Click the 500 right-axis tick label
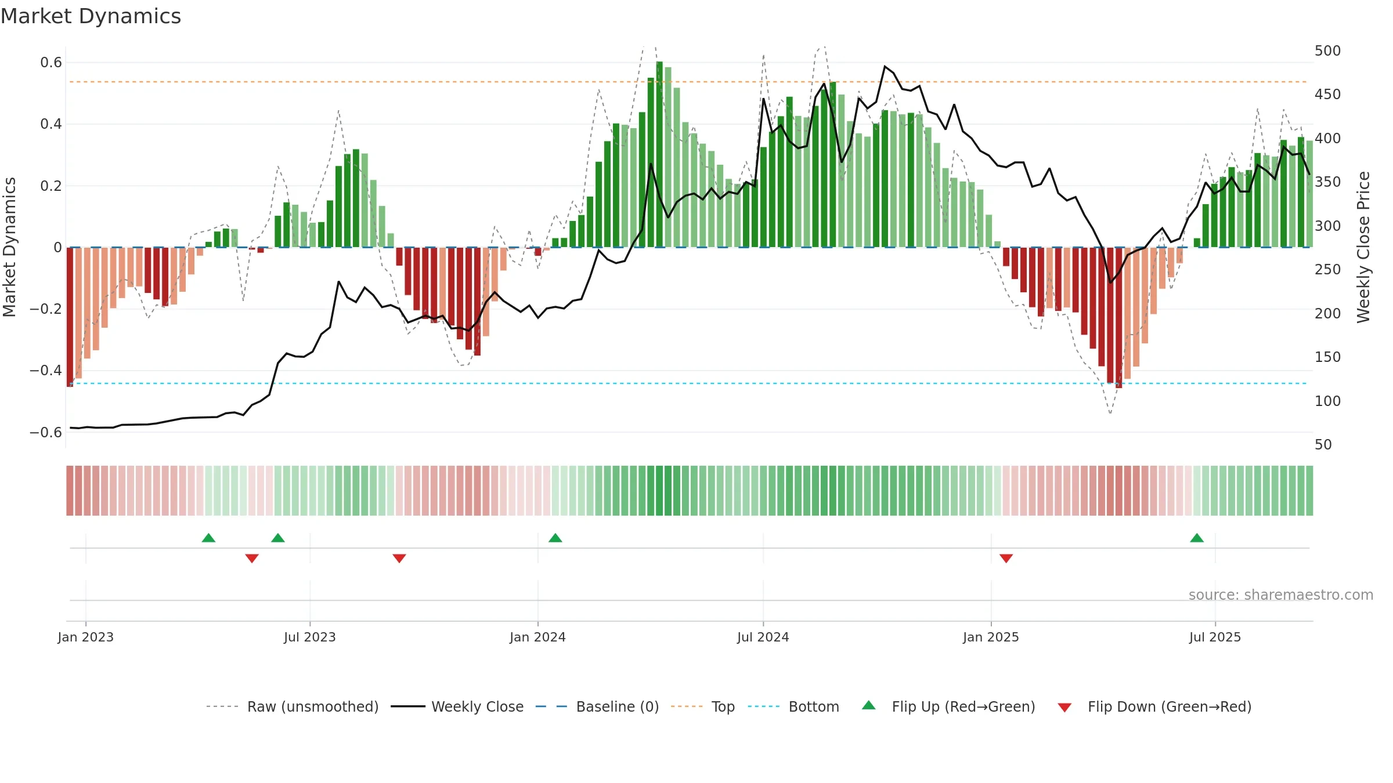 tap(1327, 51)
